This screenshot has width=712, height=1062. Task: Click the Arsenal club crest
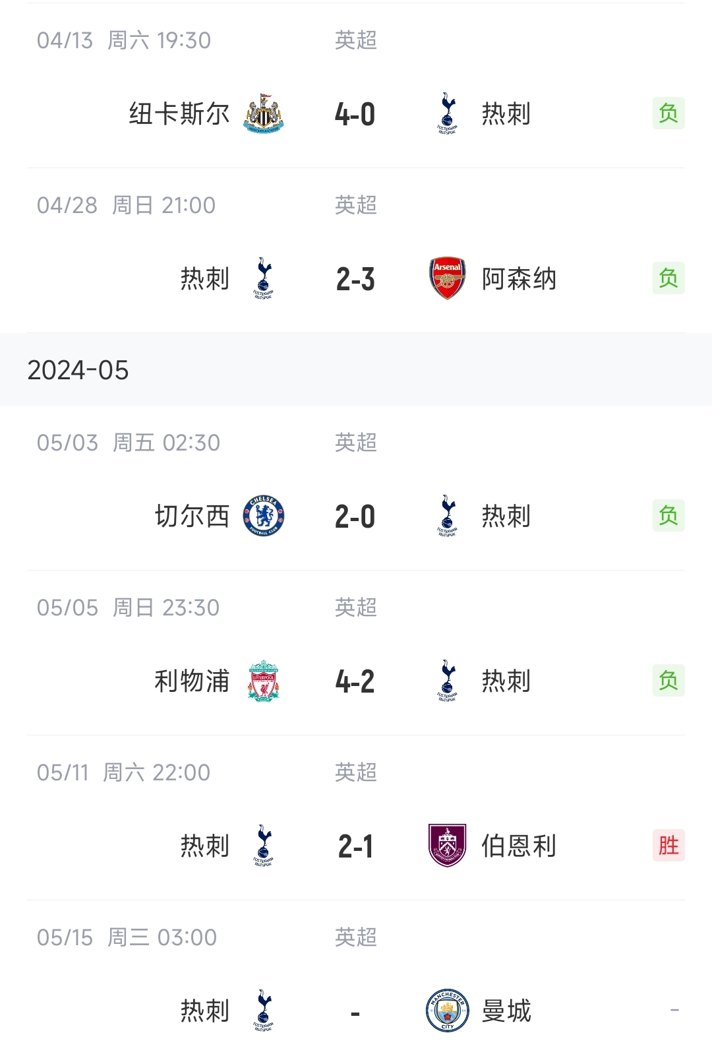coord(448,278)
